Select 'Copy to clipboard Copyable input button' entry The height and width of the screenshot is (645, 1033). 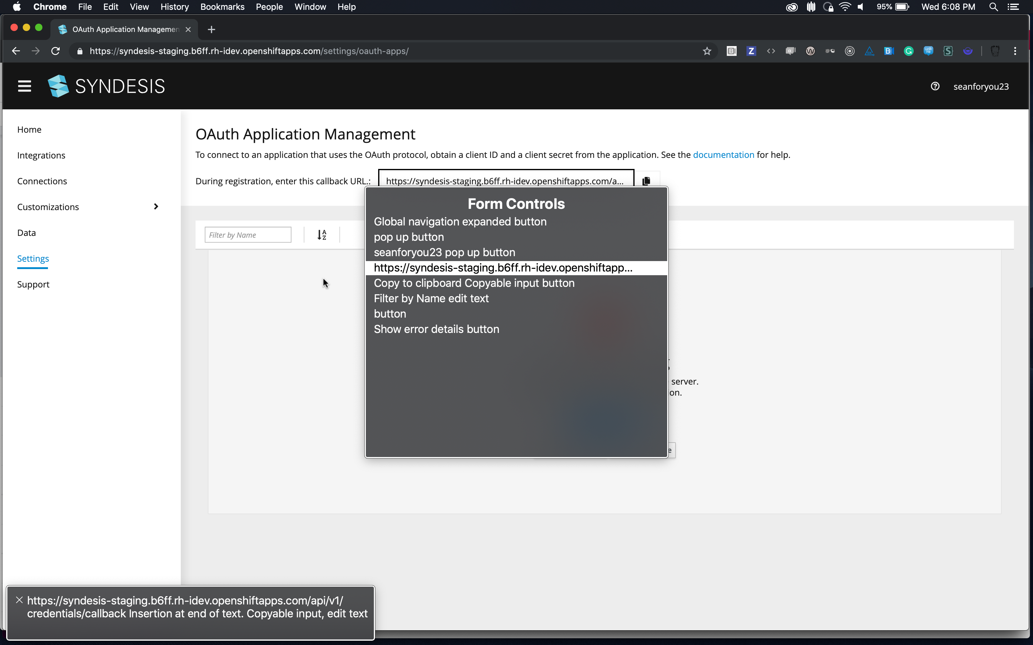coord(516,283)
